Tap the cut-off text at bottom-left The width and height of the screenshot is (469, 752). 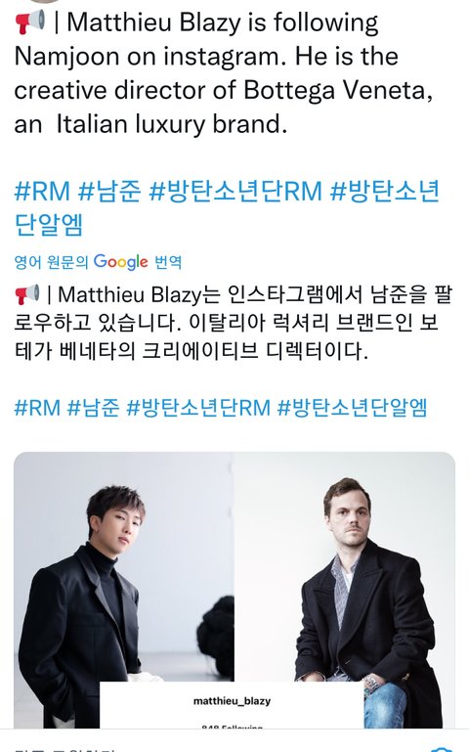coord(64,749)
